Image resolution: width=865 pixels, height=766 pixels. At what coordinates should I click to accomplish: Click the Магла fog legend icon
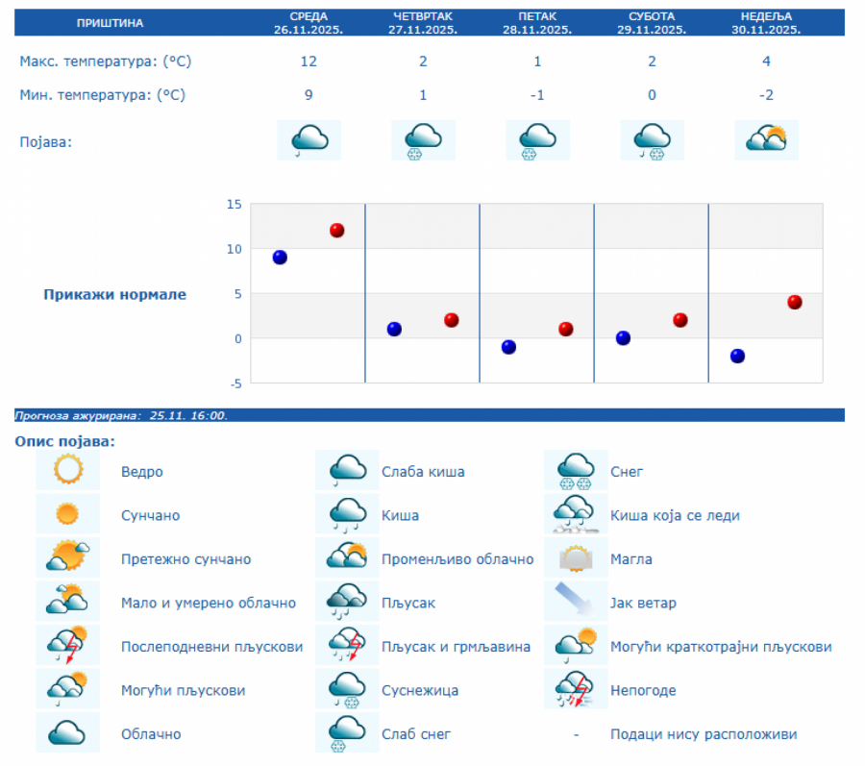point(576,558)
